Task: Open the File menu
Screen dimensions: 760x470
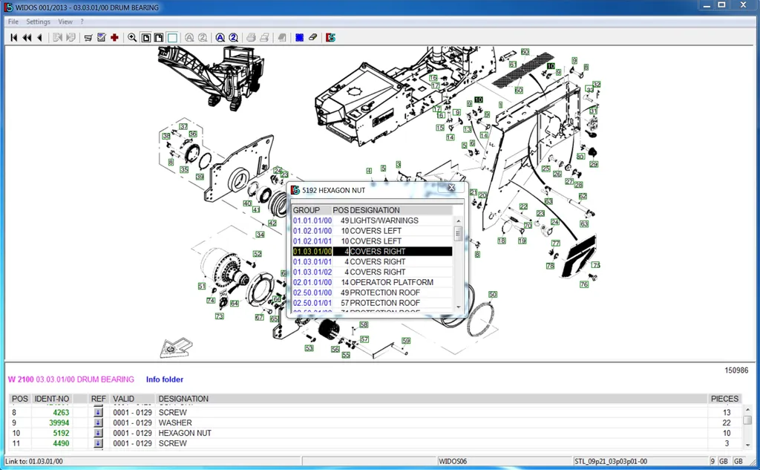Action: pos(13,22)
